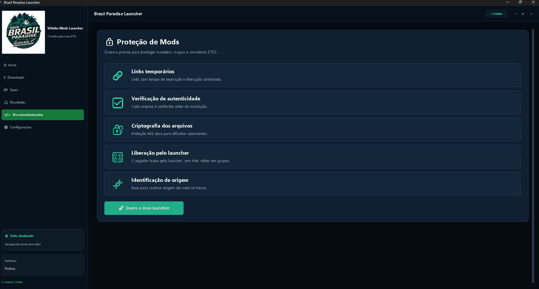Minimize the launcher using inner header button
The width and height of the screenshot is (539, 289).
(516, 14)
